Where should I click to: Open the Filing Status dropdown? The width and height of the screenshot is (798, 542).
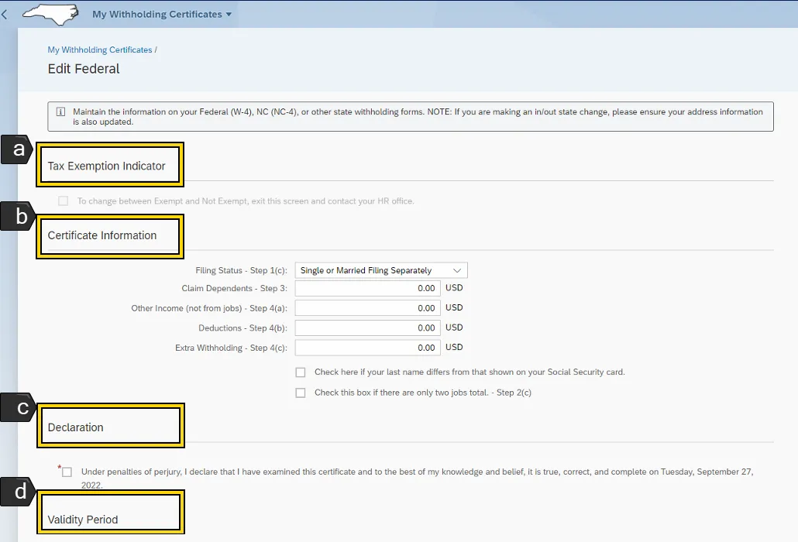[380, 270]
